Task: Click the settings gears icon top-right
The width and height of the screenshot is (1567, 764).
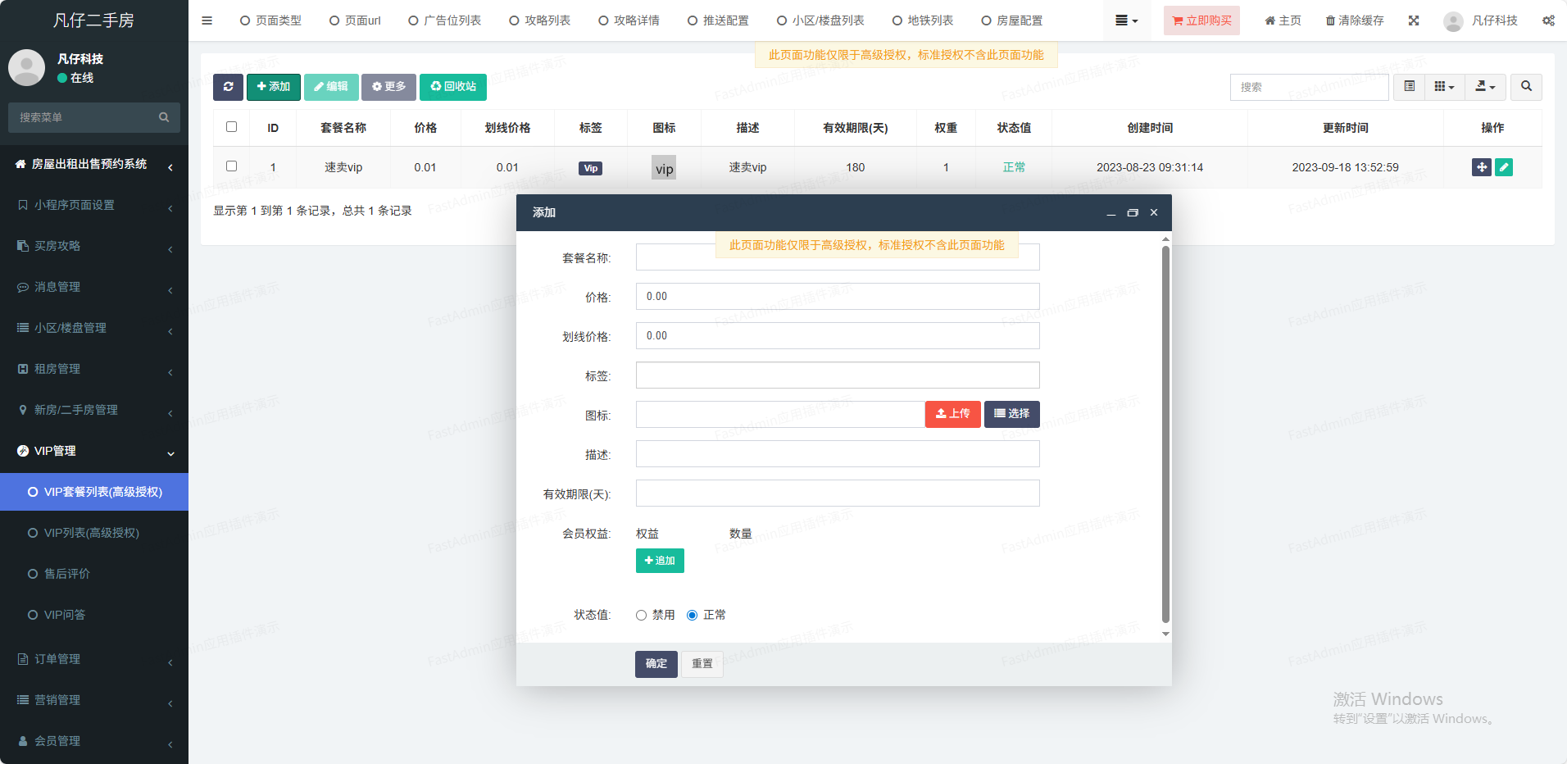Action: point(1548,20)
